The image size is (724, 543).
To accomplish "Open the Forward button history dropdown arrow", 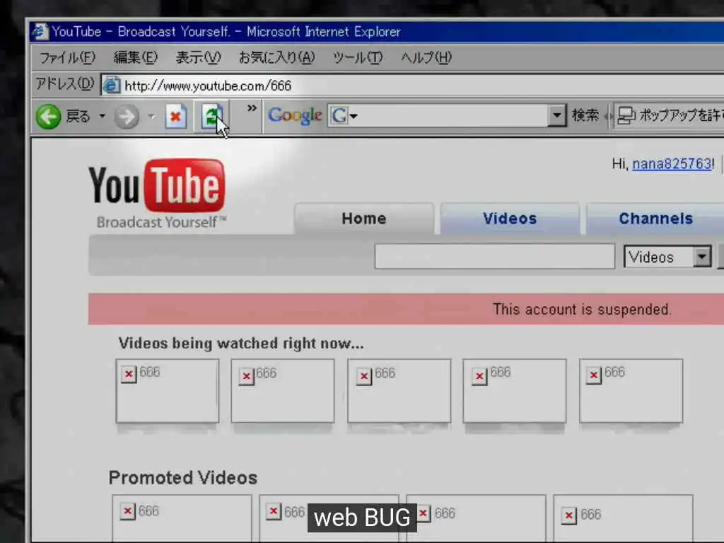I will pyautogui.click(x=151, y=116).
